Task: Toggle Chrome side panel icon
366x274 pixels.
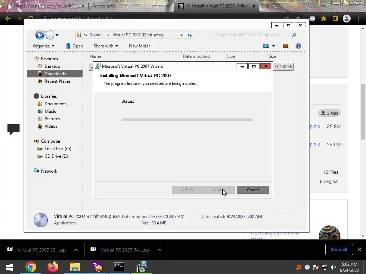Action: [335, 19]
